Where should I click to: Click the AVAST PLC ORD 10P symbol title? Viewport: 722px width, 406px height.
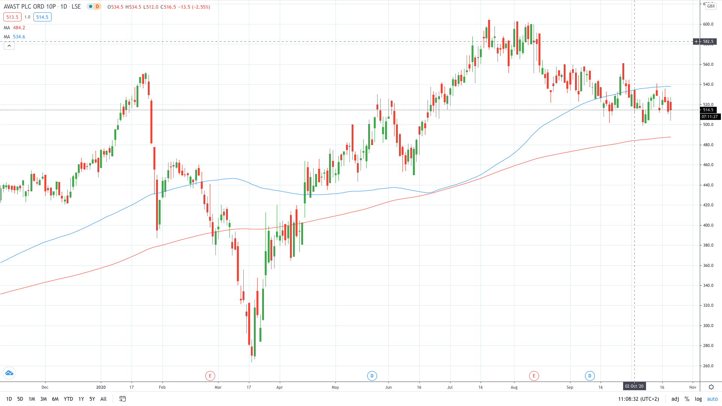click(30, 7)
